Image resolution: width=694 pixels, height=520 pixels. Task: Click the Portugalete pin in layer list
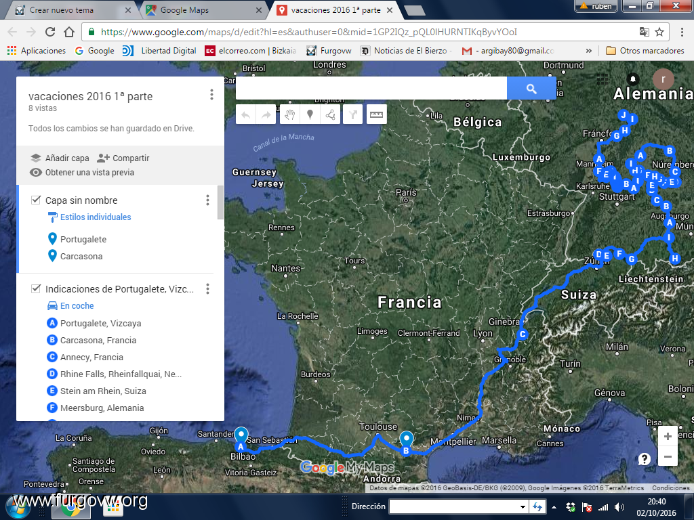pos(52,239)
